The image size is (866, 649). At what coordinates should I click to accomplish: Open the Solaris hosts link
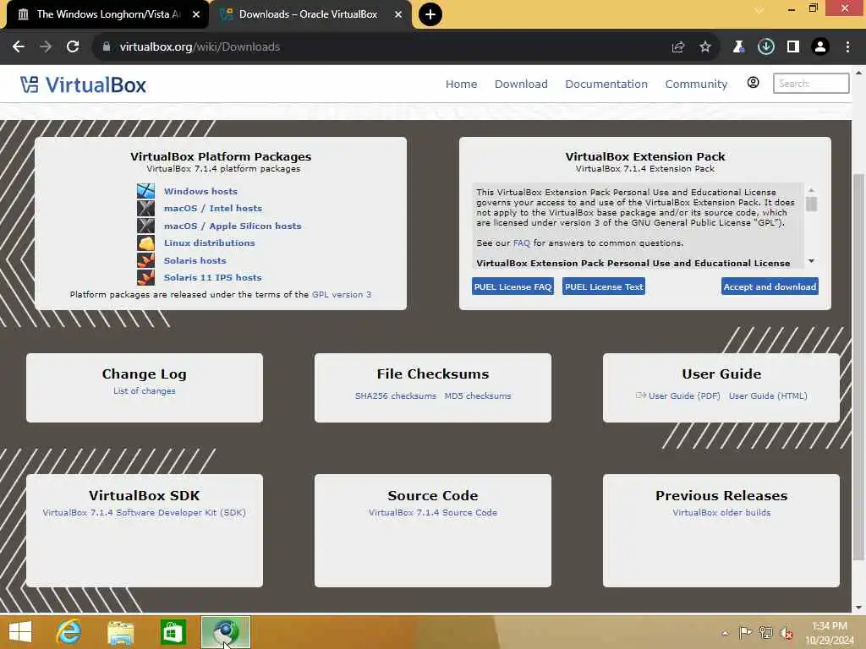pos(195,260)
